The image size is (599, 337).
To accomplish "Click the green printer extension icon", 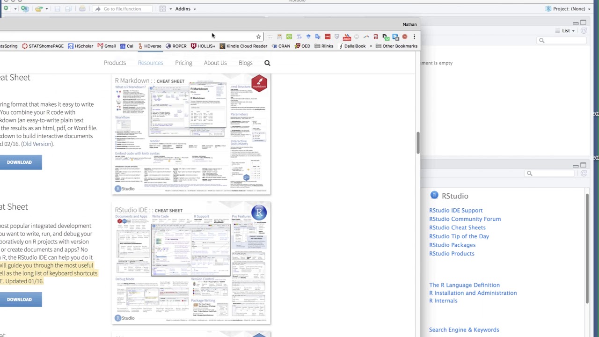I will pos(289,37).
